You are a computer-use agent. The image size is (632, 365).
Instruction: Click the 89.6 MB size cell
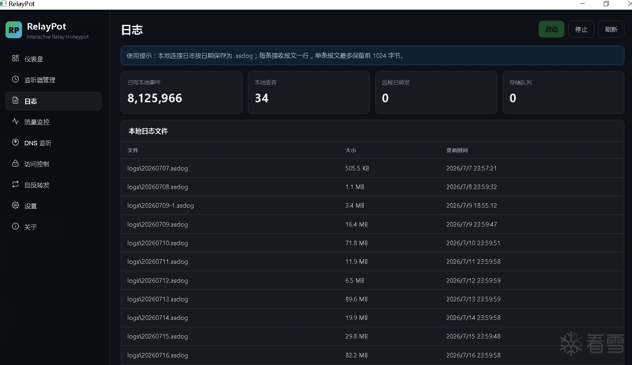(x=357, y=299)
